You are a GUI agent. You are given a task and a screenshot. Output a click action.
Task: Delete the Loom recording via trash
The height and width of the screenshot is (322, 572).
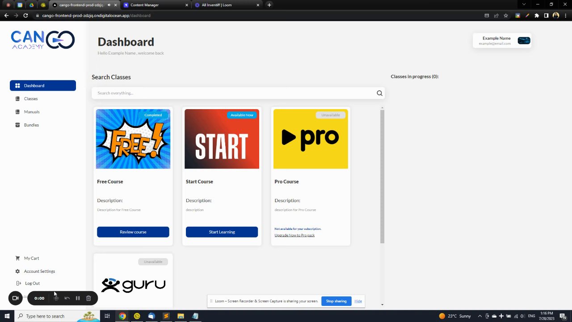88,298
